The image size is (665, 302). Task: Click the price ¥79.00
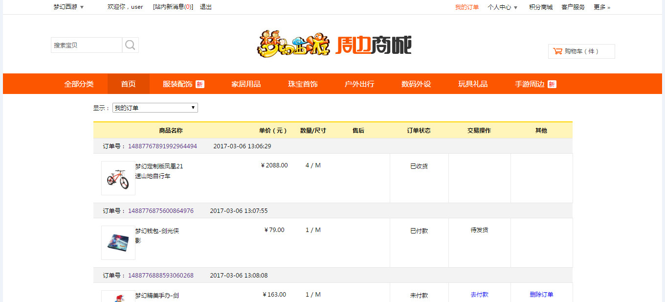pos(274,230)
